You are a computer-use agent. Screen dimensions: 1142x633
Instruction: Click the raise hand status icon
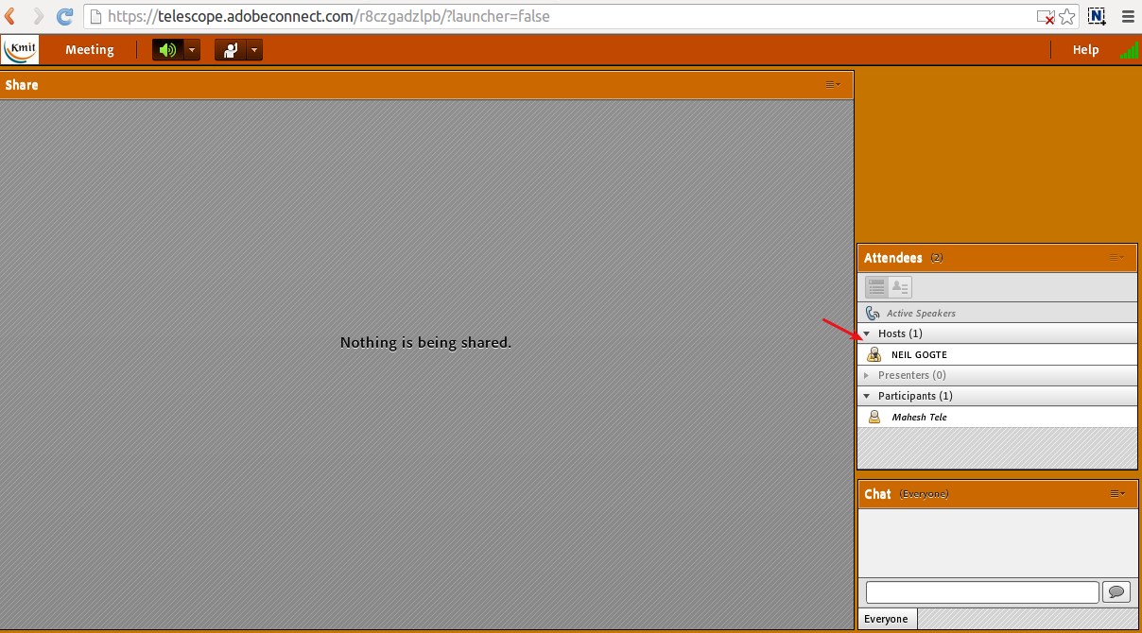coord(230,50)
